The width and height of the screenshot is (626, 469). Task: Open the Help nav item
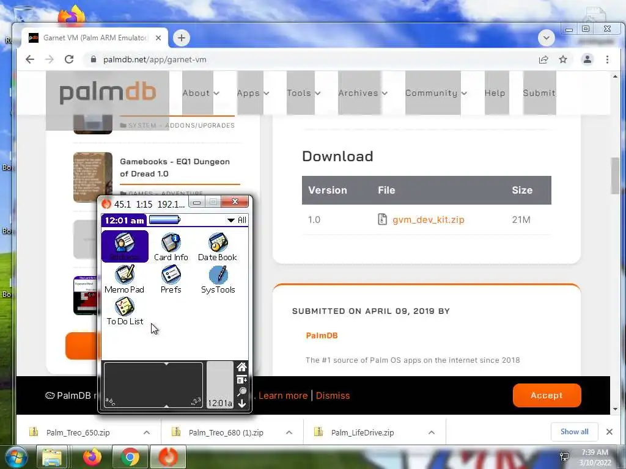coord(495,93)
